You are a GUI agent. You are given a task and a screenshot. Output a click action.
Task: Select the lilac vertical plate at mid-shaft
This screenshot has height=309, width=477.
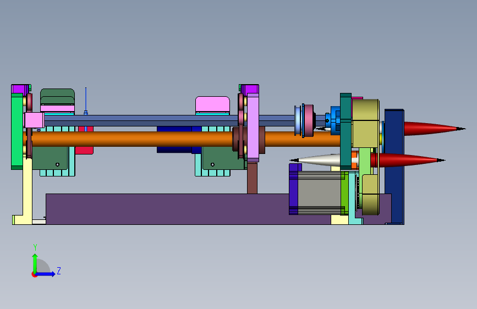click(x=253, y=127)
